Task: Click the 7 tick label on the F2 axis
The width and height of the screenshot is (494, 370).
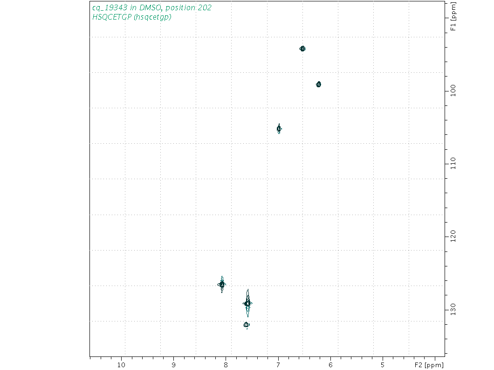Action: (278, 365)
